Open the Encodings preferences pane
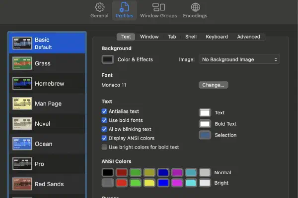The image size is (298, 198). (x=195, y=10)
